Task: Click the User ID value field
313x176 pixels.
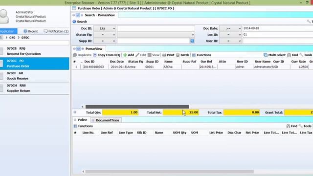Action: [278, 41]
